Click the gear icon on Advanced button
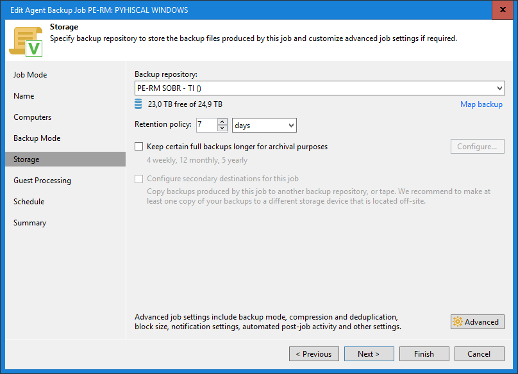The width and height of the screenshot is (518, 374). pyautogui.click(x=458, y=322)
